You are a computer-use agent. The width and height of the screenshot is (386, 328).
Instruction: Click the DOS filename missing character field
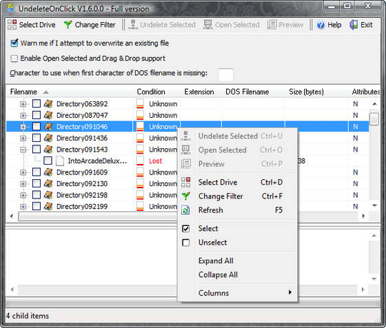coord(226,75)
